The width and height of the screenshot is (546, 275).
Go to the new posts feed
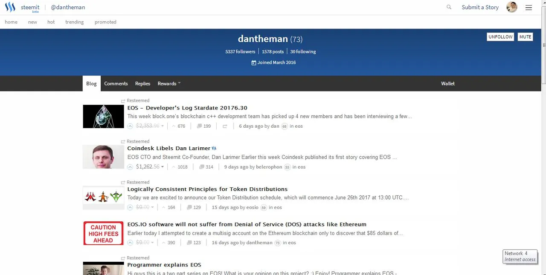32,22
